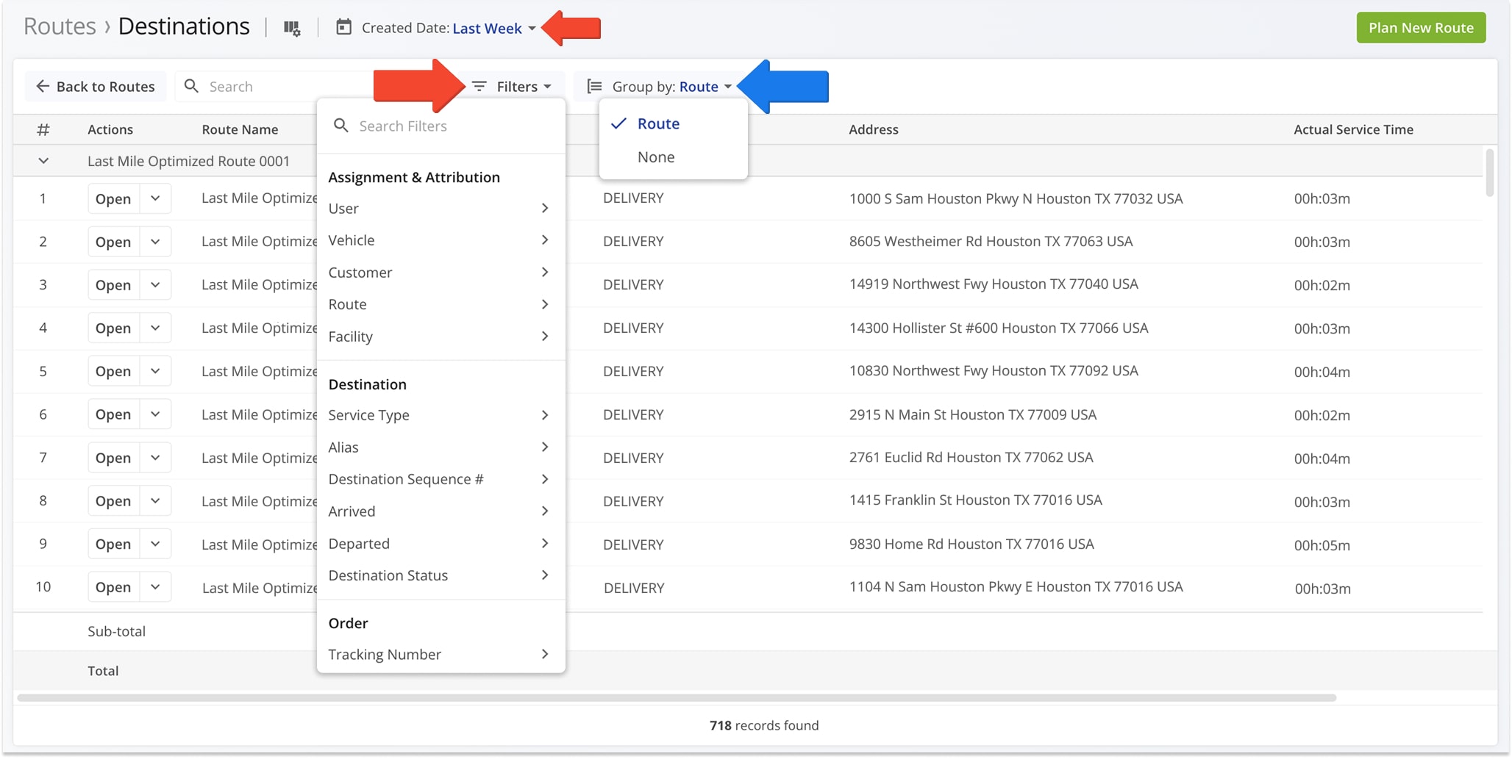Click the magnifier inside Search Filters field

tap(341, 126)
